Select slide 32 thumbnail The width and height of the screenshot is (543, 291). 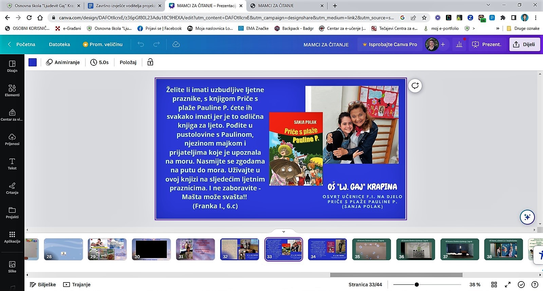click(x=240, y=249)
